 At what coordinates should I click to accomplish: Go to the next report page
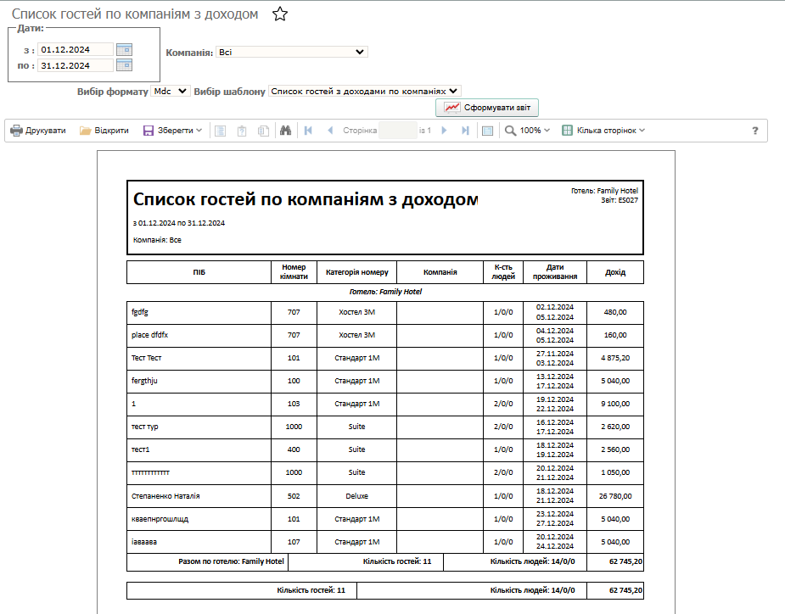[444, 131]
